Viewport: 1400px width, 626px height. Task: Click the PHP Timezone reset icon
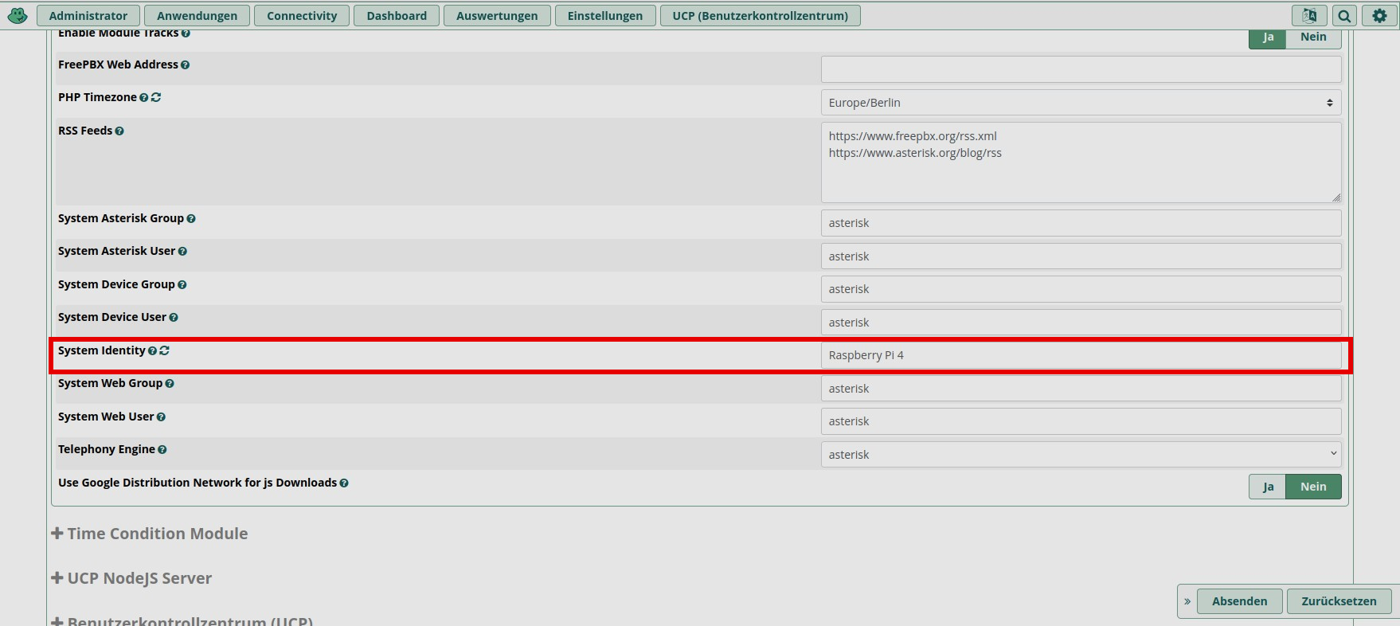point(156,97)
